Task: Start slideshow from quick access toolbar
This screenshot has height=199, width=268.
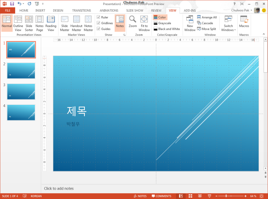Action: point(37,4)
